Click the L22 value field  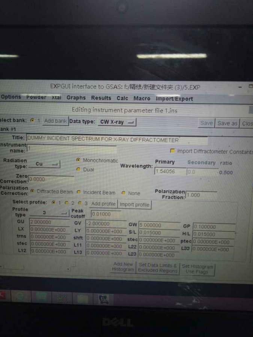click(x=159, y=248)
